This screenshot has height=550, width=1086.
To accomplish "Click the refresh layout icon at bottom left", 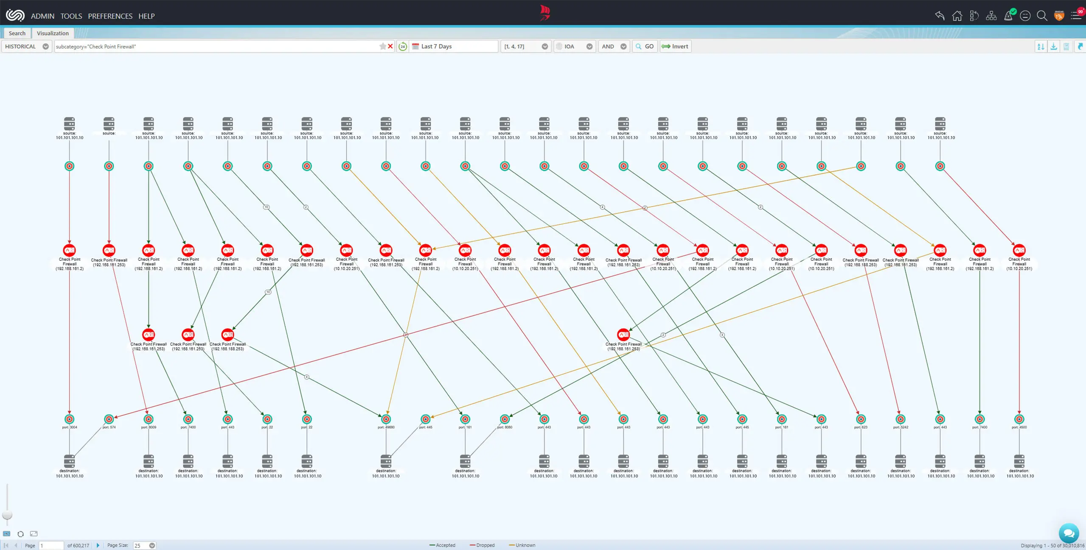I will (20, 534).
